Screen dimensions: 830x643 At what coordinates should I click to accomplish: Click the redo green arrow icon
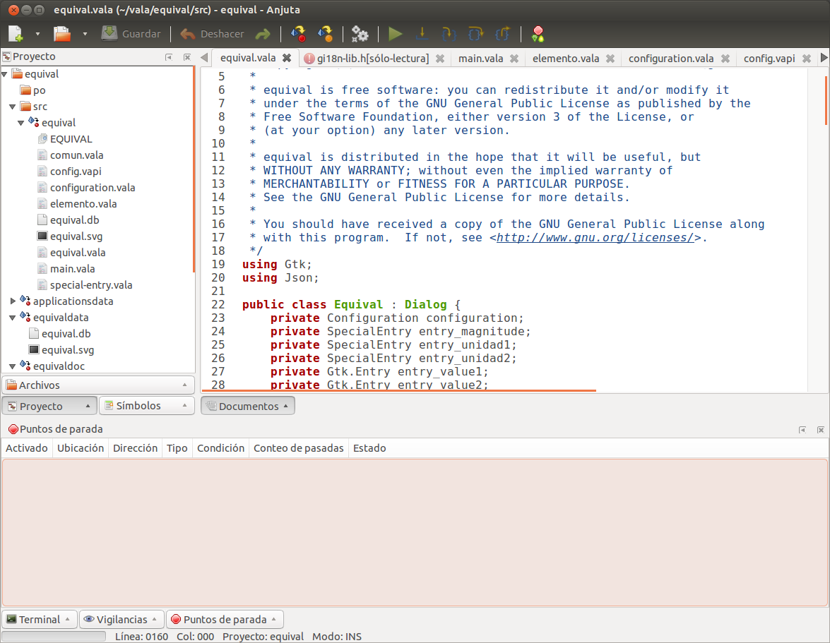click(263, 34)
